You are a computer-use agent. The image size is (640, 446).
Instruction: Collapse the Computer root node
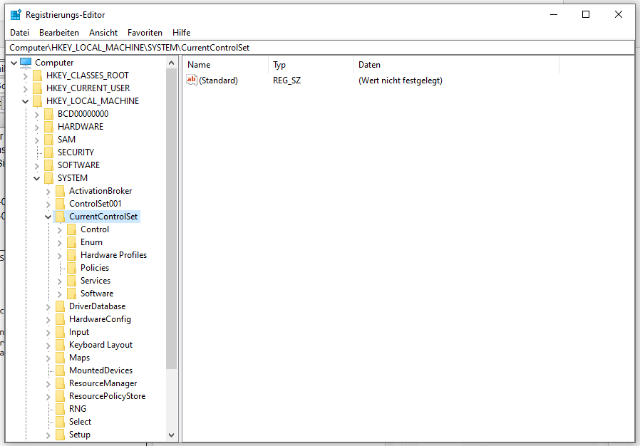point(14,63)
